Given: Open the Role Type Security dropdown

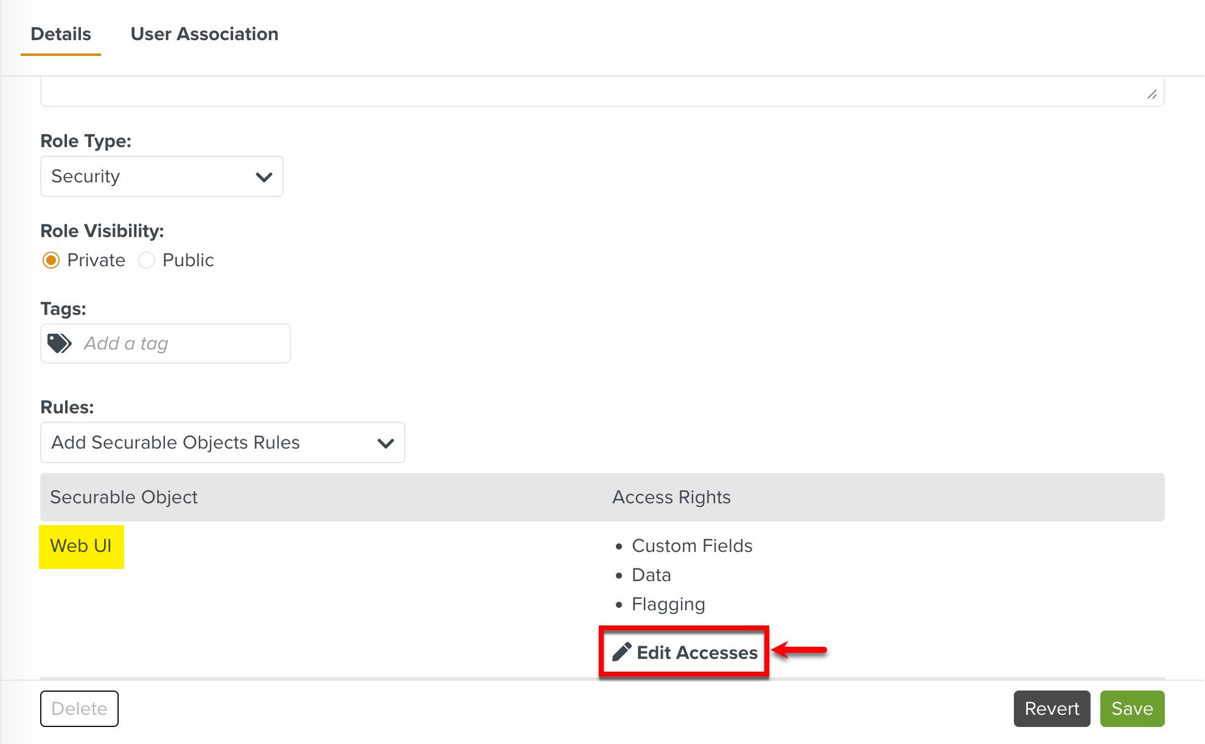Looking at the screenshot, I should [161, 176].
